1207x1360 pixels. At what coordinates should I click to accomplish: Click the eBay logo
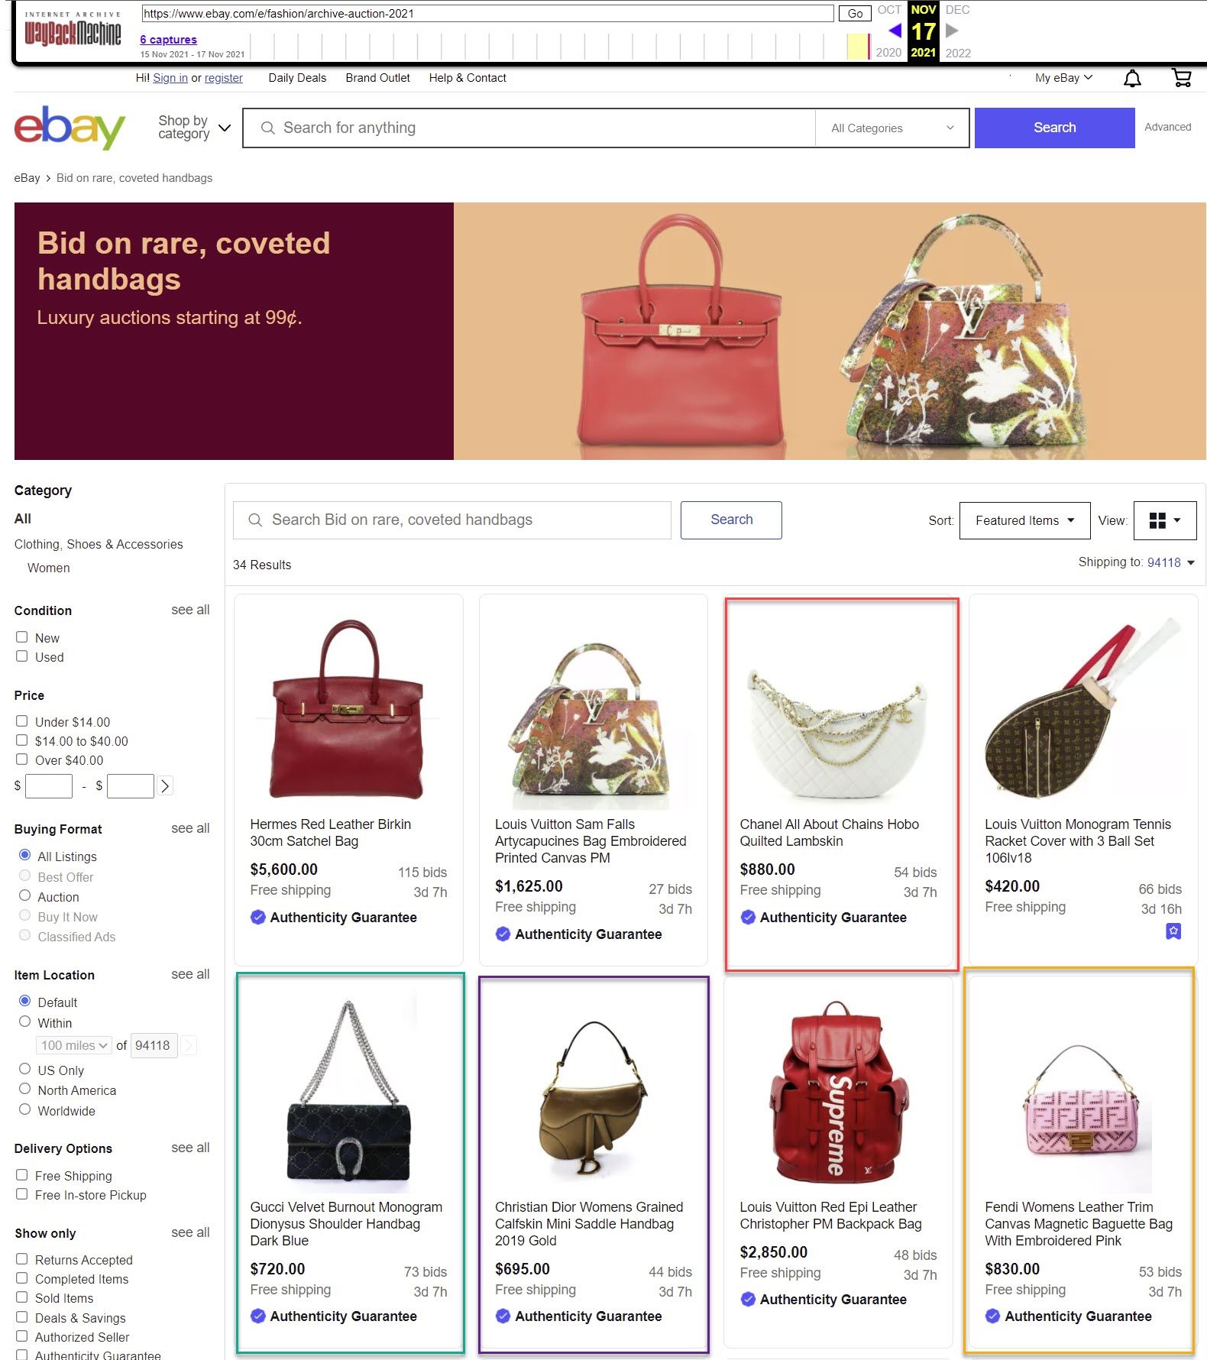point(70,128)
